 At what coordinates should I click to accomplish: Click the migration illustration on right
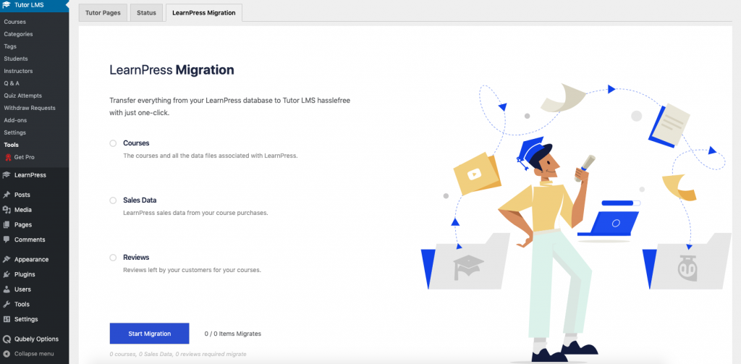point(575,222)
